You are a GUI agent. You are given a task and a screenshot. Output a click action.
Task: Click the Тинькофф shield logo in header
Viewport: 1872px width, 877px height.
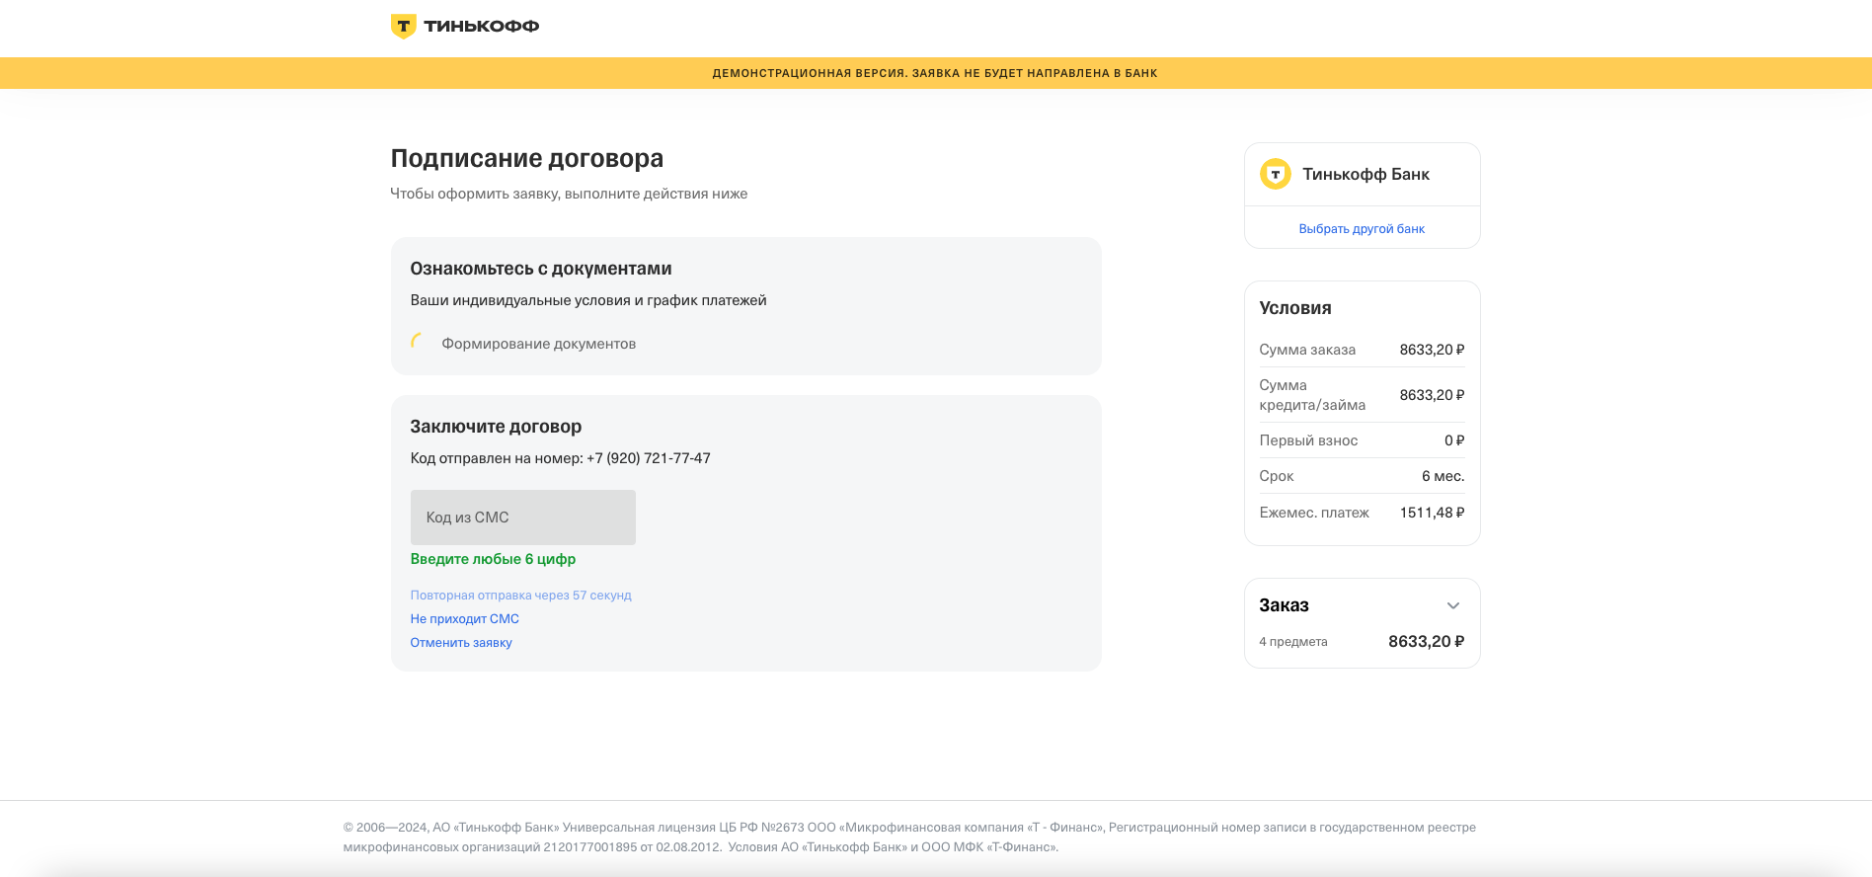(403, 27)
